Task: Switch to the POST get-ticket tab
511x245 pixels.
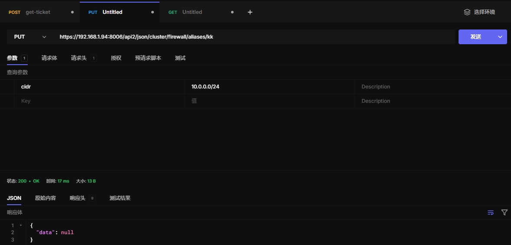Action: 38,12
